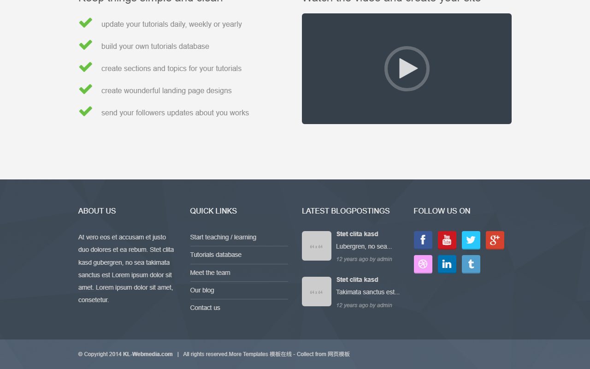The height and width of the screenshot is (369, 590).
Task: Click 'build your own tutorials database' text
Action: [x=155, y=46]
